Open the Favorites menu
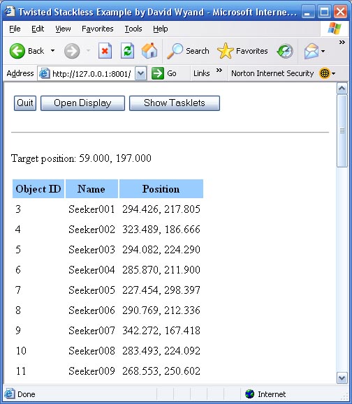 pos(98,29)
